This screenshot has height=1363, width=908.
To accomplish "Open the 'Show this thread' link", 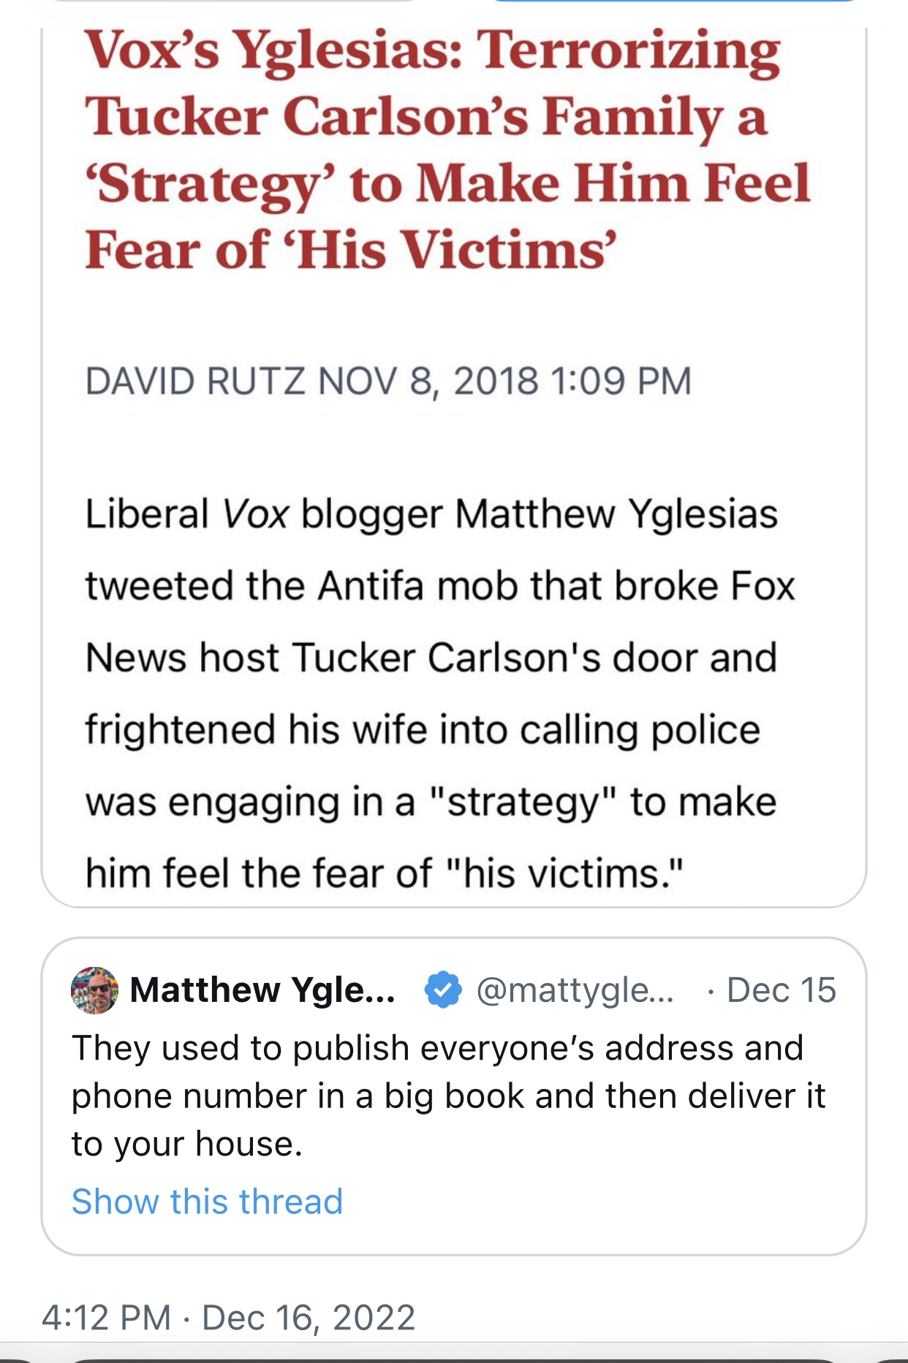I will pyautogui.click(x=207, y=1201).
